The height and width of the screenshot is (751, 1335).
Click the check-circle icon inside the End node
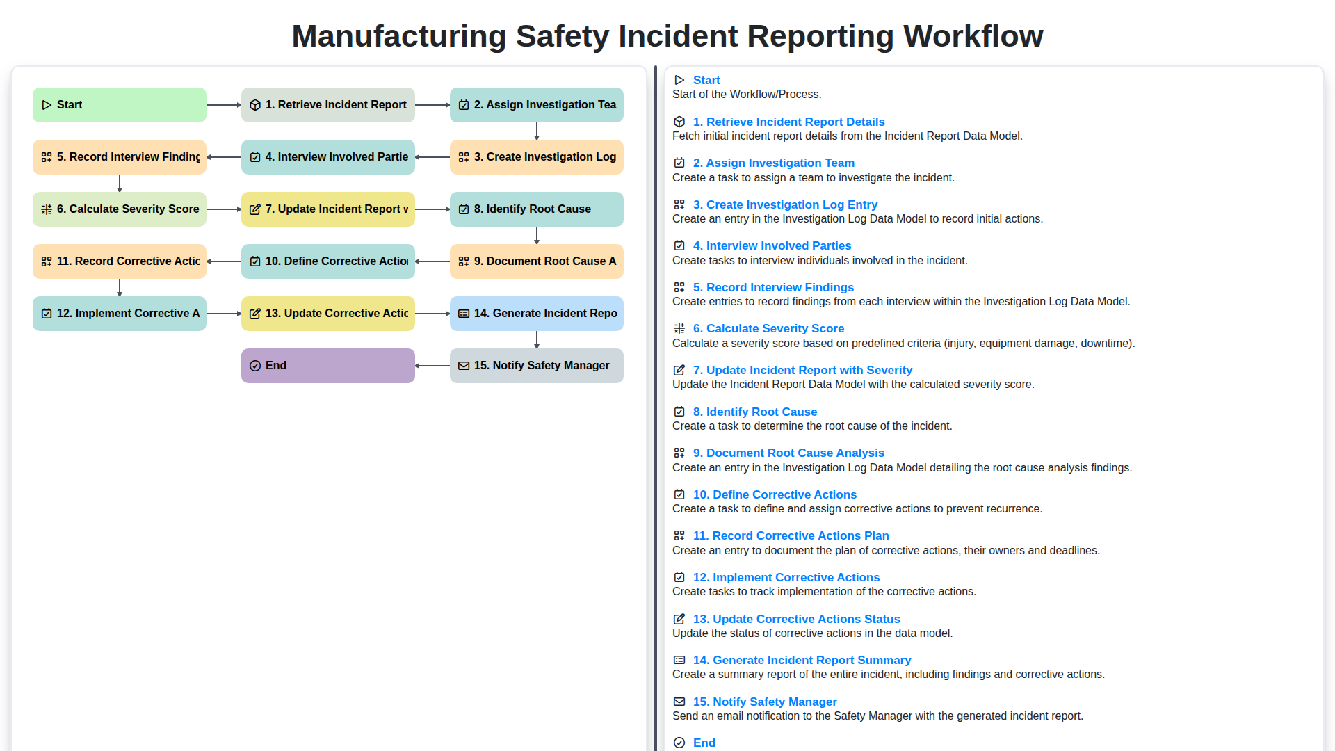click(x=254, y=365)
